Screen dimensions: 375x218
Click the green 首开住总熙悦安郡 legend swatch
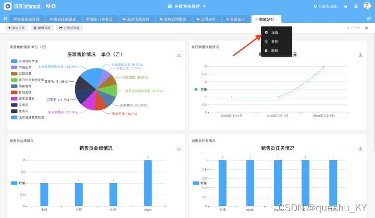(x=14, y=80)
